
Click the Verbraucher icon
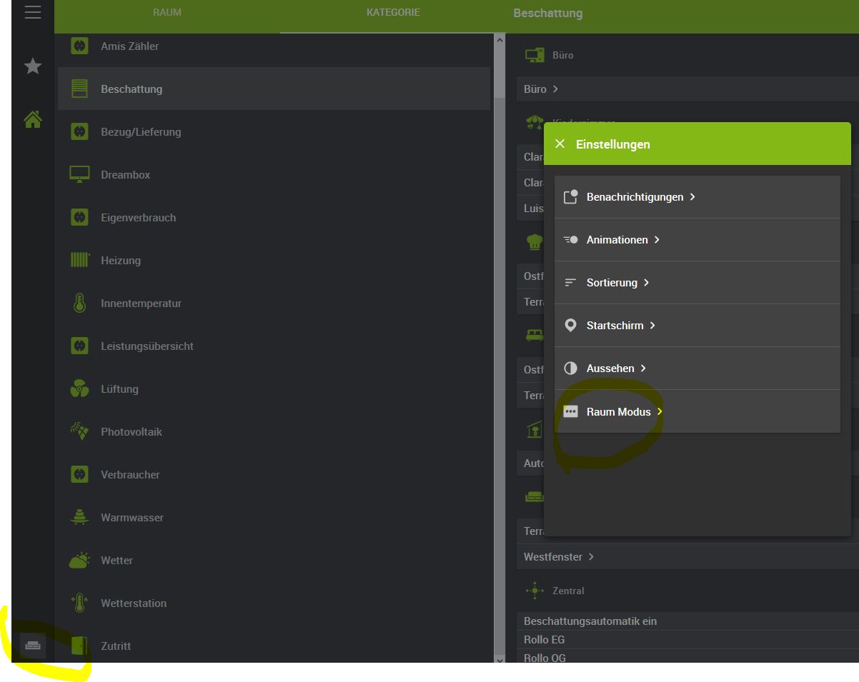coord(79,474)
